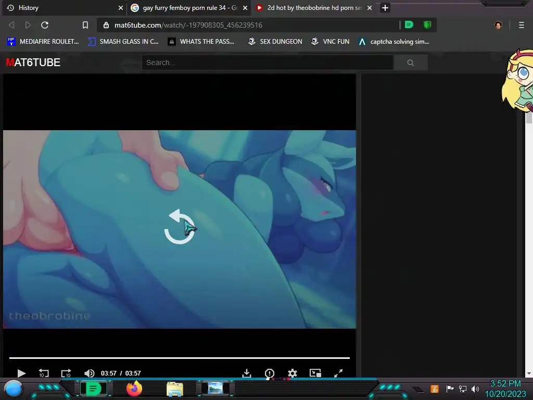
Task: Click the Java tray icon
Action: click(435, 389)
